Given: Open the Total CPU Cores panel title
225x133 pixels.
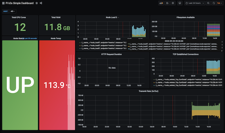Looking at the screenshot, I should pyautogui.click(x=19, y=17).
